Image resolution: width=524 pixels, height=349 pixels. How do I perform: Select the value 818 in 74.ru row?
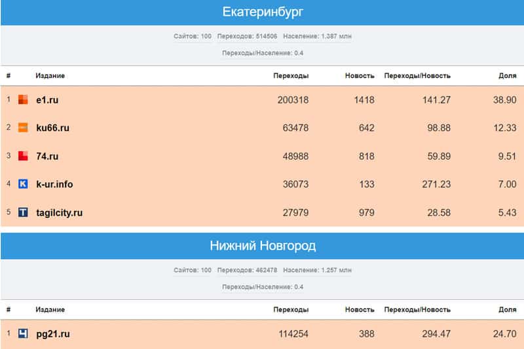[x=367, y=156]
